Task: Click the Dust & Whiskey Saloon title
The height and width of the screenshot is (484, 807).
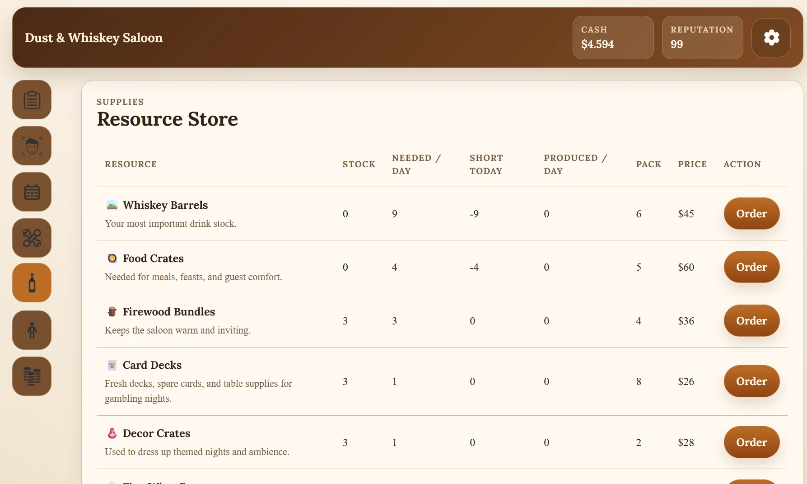Action: point(93,38)
